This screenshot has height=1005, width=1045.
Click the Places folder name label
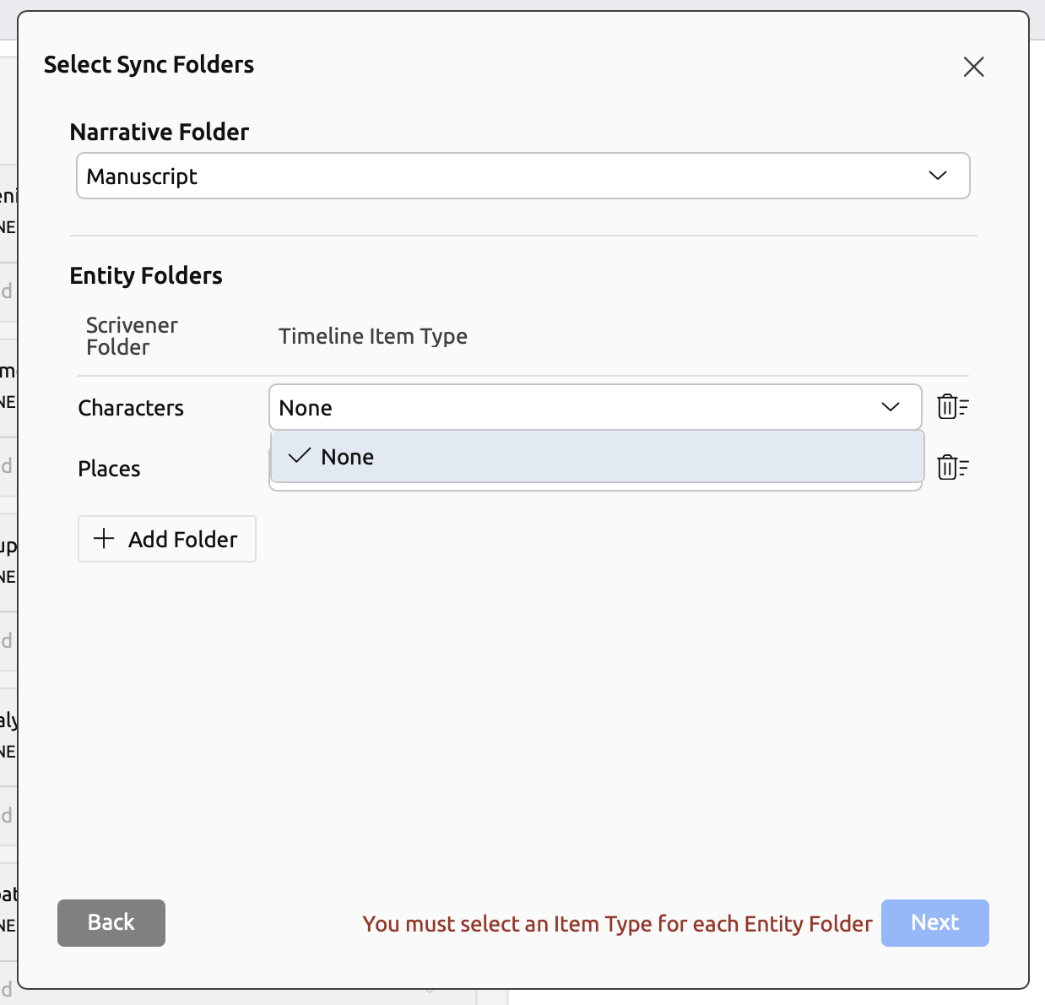coord(109,469)
